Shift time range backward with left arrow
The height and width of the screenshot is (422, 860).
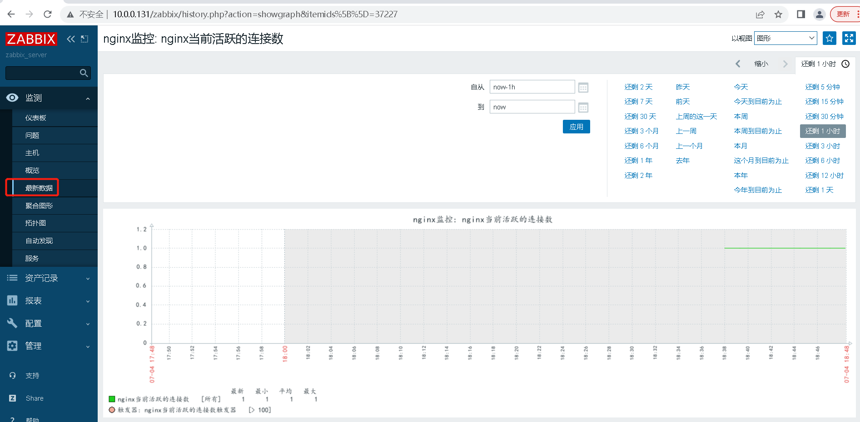point(738,64)
